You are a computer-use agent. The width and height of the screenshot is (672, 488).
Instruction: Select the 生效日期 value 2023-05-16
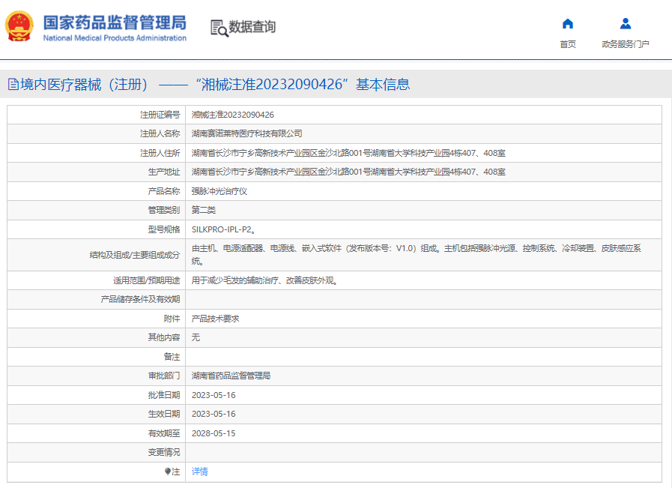[214, 414]
